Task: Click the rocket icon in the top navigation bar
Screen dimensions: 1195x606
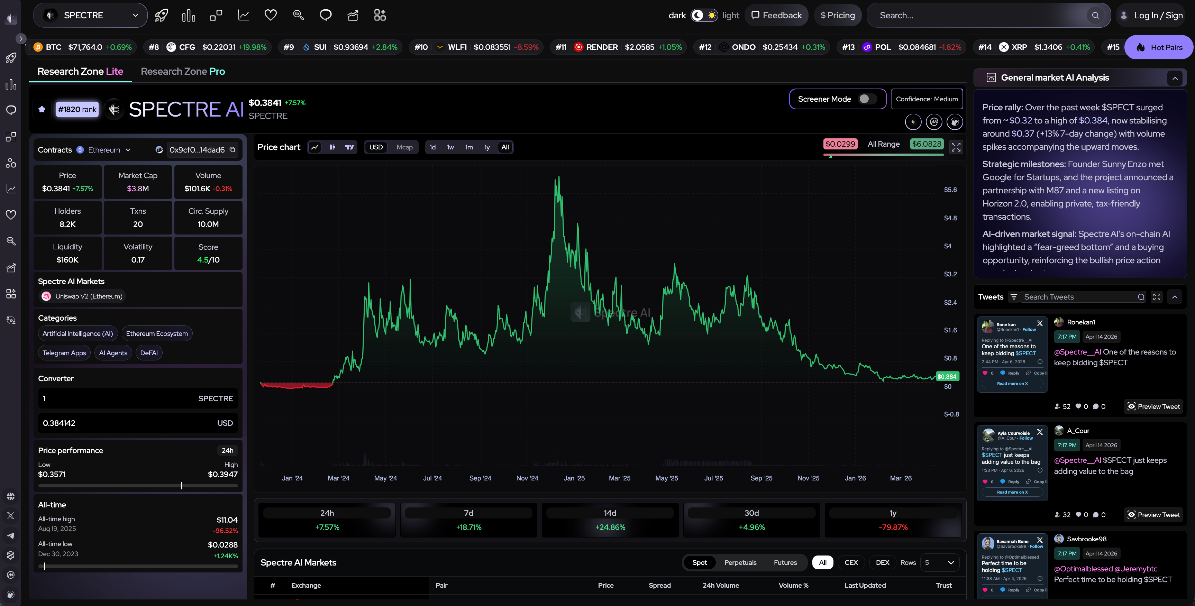Action: click(x=161, y=15)
